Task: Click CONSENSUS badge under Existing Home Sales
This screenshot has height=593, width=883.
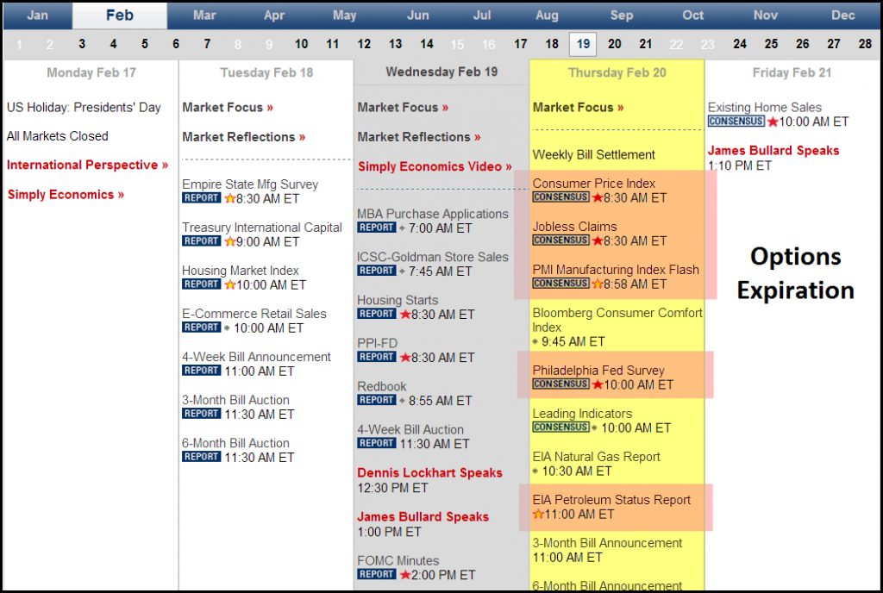Action: tap(736, 121)
